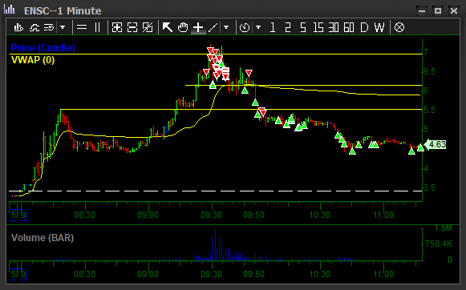Click the white dashed horizontal line
466x290 pixels.
click(216, 191)
